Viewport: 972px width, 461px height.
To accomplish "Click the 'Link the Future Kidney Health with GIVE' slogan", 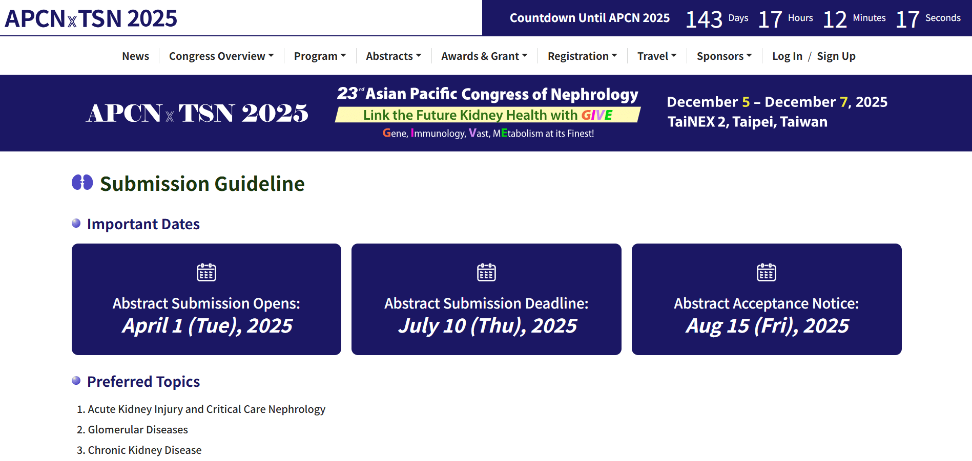I will click(x=488, y=115).
